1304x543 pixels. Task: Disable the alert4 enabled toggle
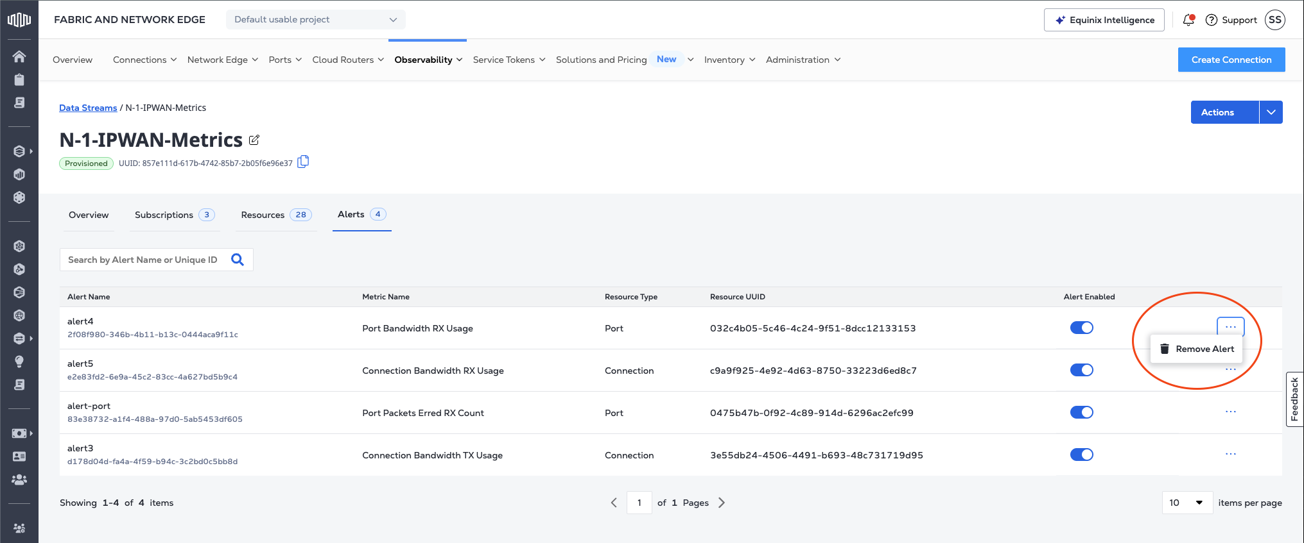[1081, 328]
